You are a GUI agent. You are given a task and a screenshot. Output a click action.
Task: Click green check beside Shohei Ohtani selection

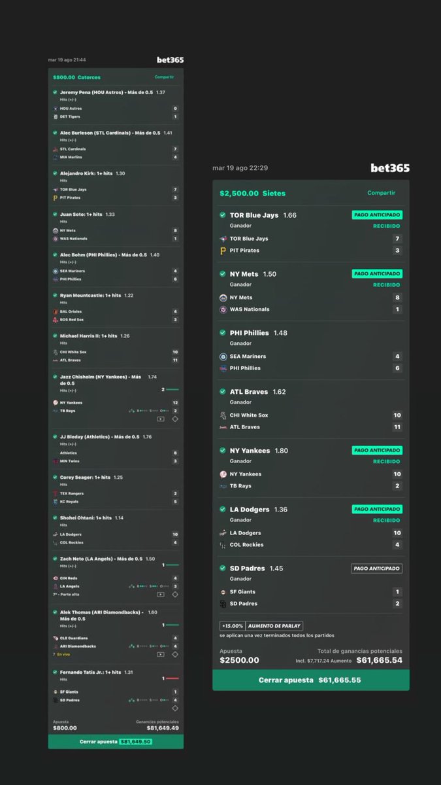(55, 518)
